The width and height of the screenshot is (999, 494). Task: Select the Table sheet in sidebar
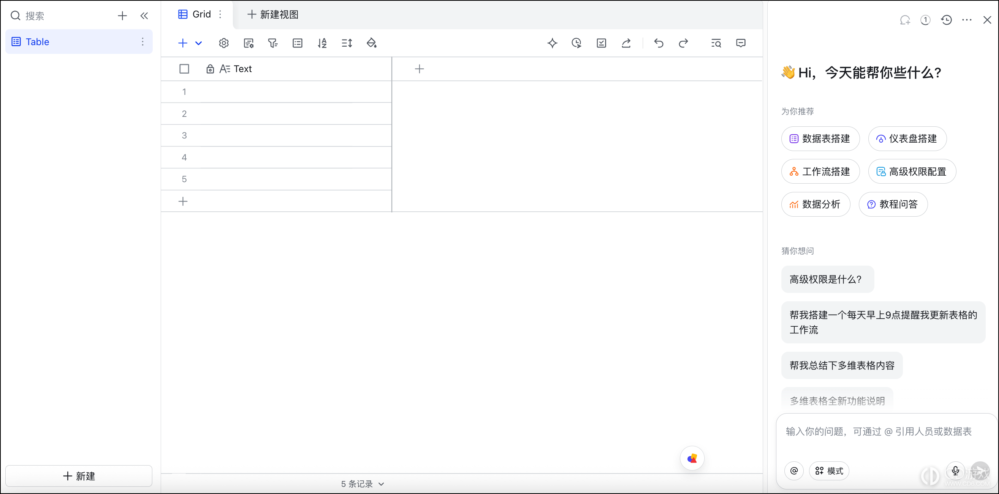pos(79,41)
